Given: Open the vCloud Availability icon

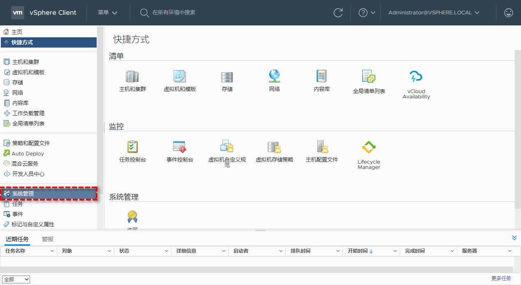Looking at the screenshot, I should [416, 77].
